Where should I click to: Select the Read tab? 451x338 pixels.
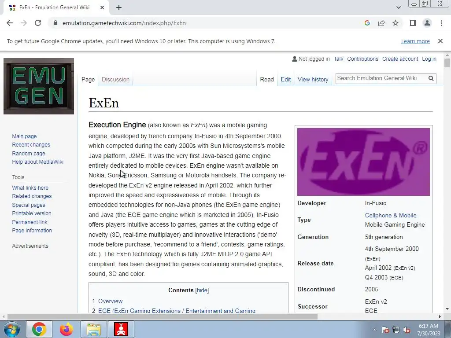tap(267, 79)
